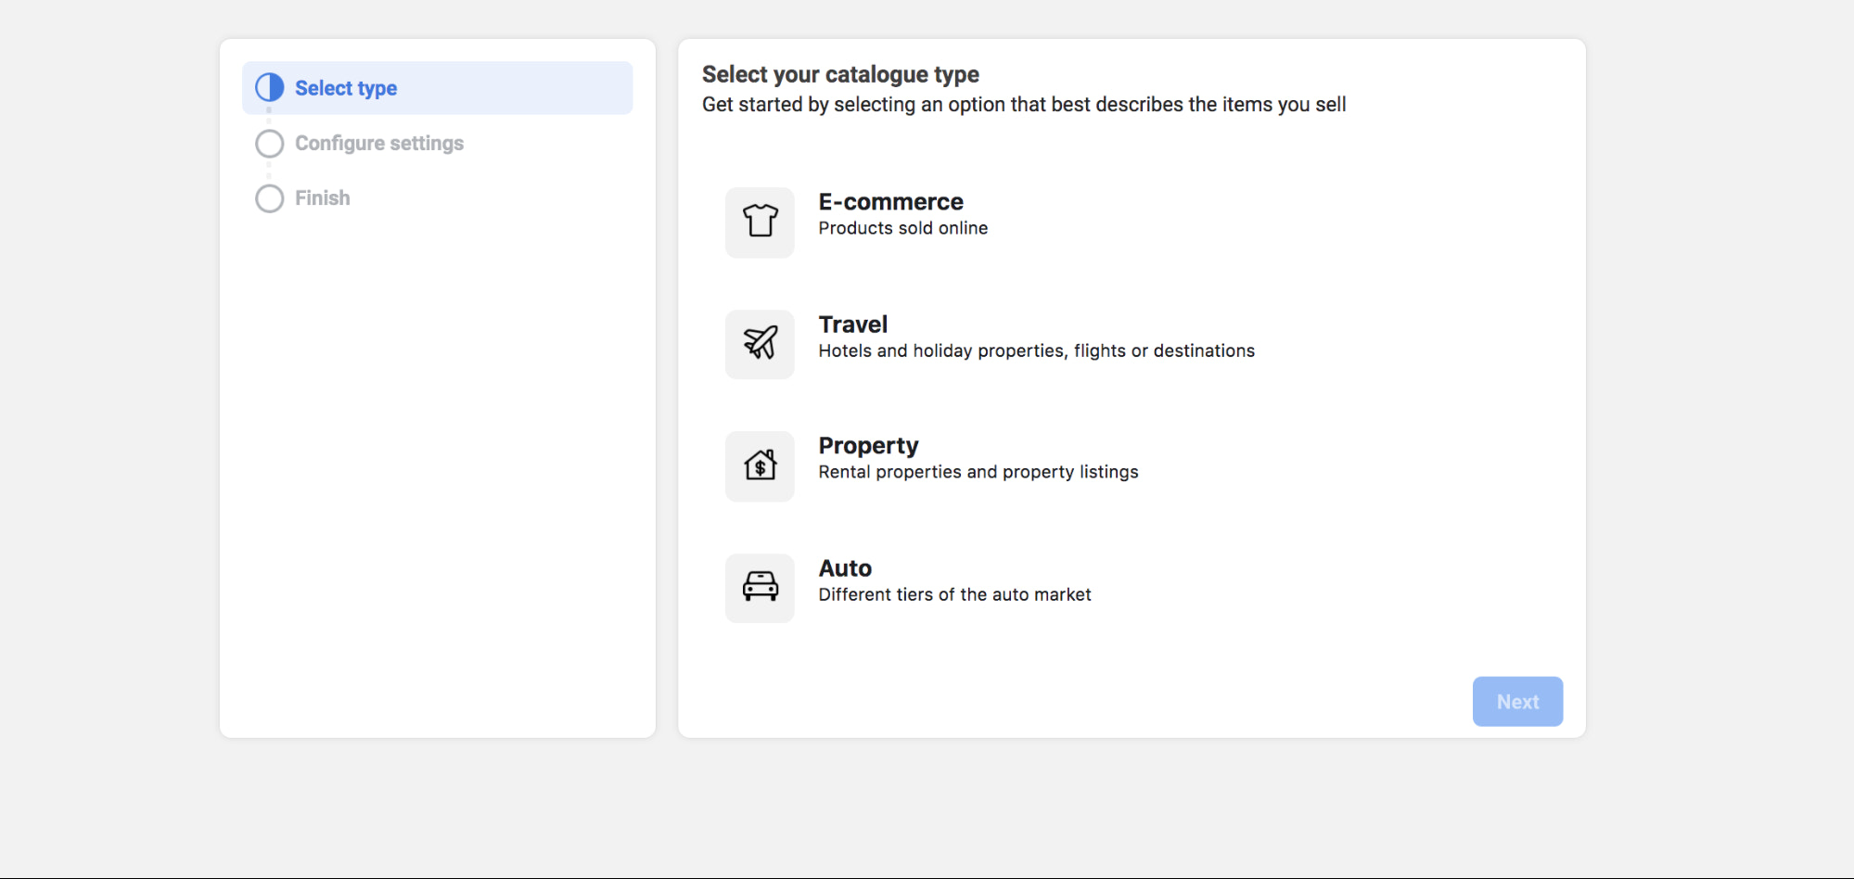Viewport: 1854px width, 879px height.
Task: Click the Next button
Action: click(x=1517, y=701)
